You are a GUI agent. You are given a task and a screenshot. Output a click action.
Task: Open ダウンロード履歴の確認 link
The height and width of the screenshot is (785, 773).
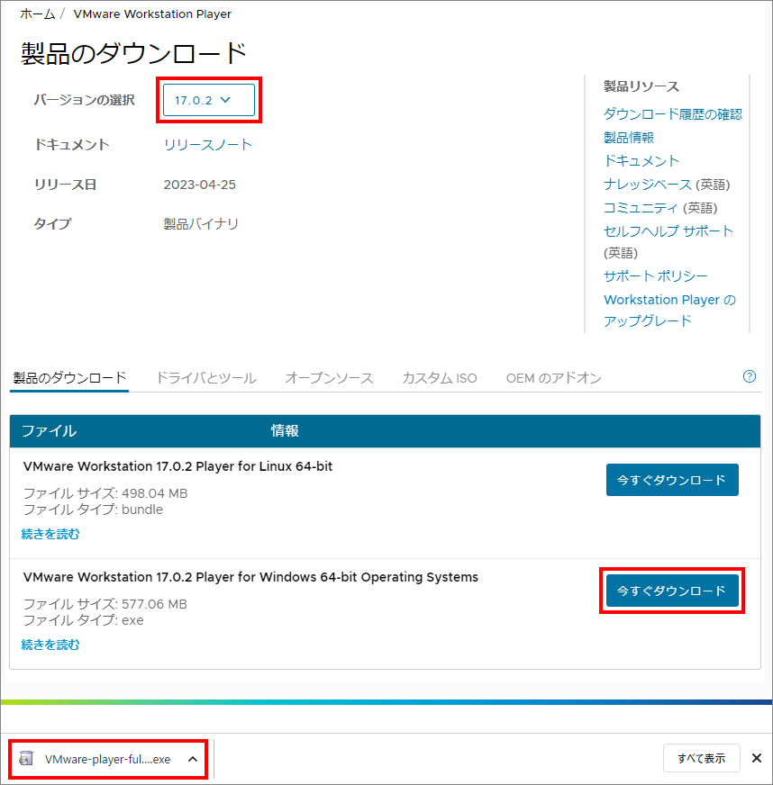point(673,114)
